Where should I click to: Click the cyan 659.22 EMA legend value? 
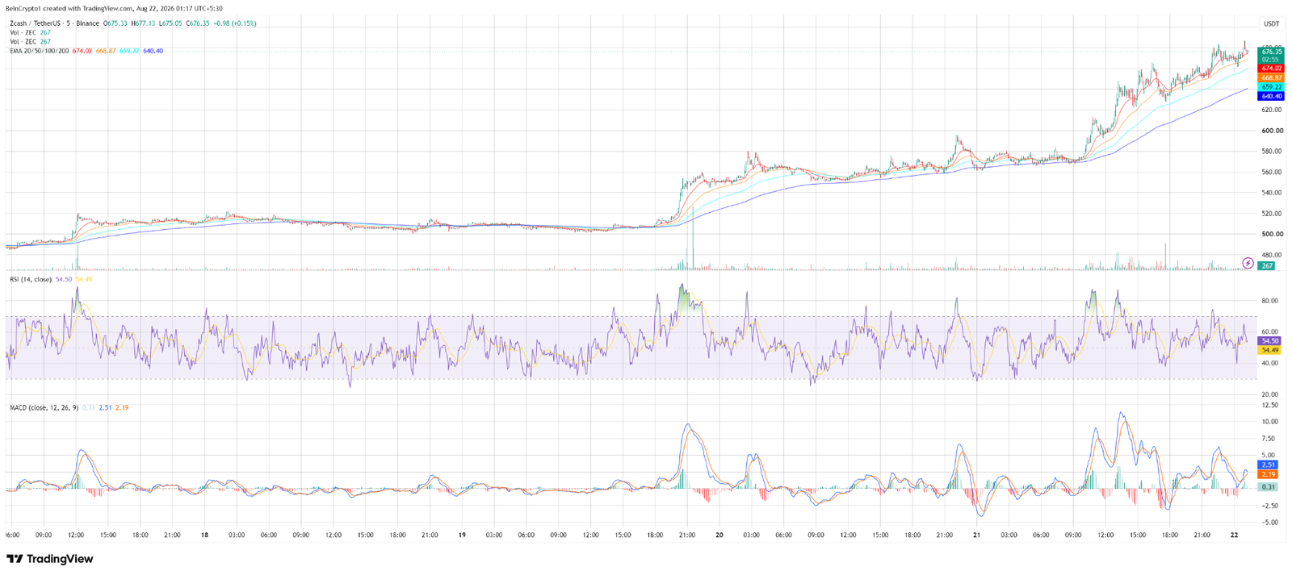(129, 51)
